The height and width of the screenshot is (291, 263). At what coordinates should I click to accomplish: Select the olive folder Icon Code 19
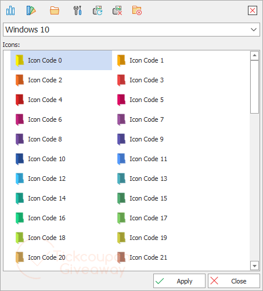[163, 238]
